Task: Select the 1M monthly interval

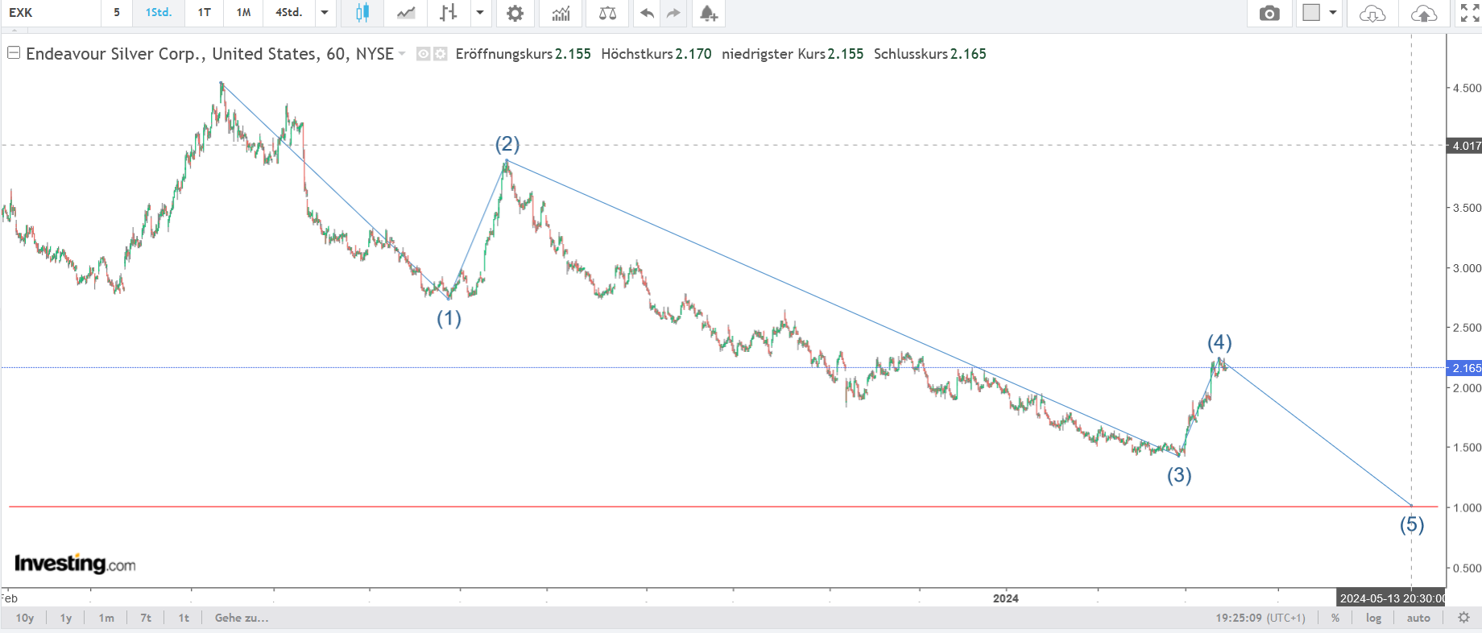Action: click(244, 13)
